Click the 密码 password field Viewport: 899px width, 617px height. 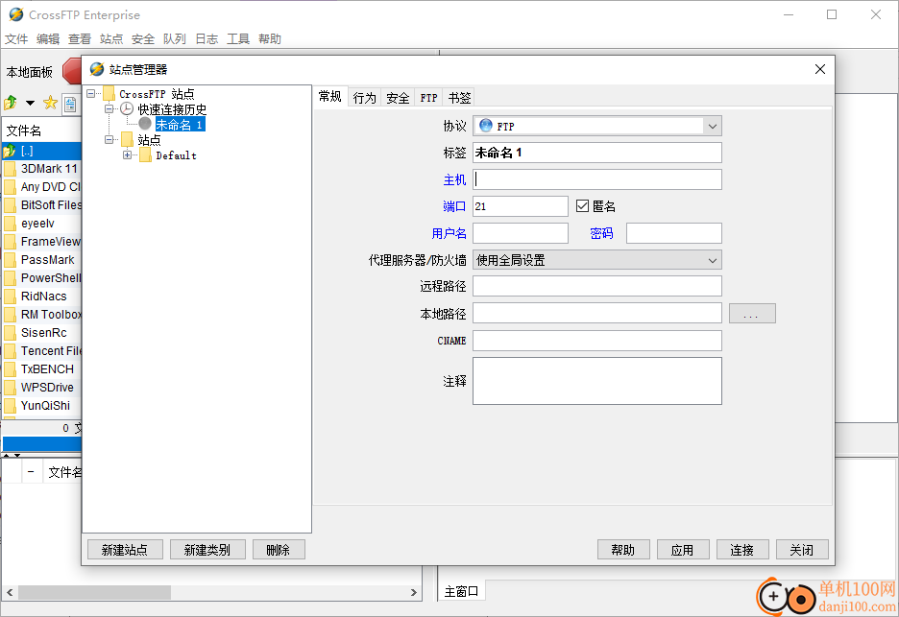(673, 233)
